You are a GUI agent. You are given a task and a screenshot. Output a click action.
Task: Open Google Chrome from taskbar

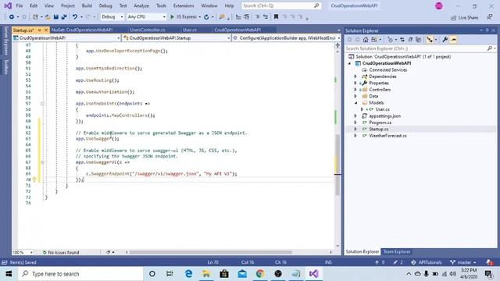tap(260, 274)
